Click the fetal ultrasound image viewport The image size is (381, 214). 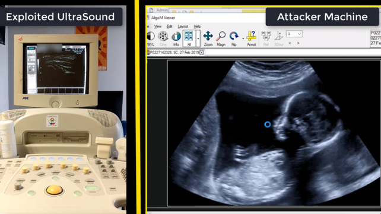[x=274, y=133]
